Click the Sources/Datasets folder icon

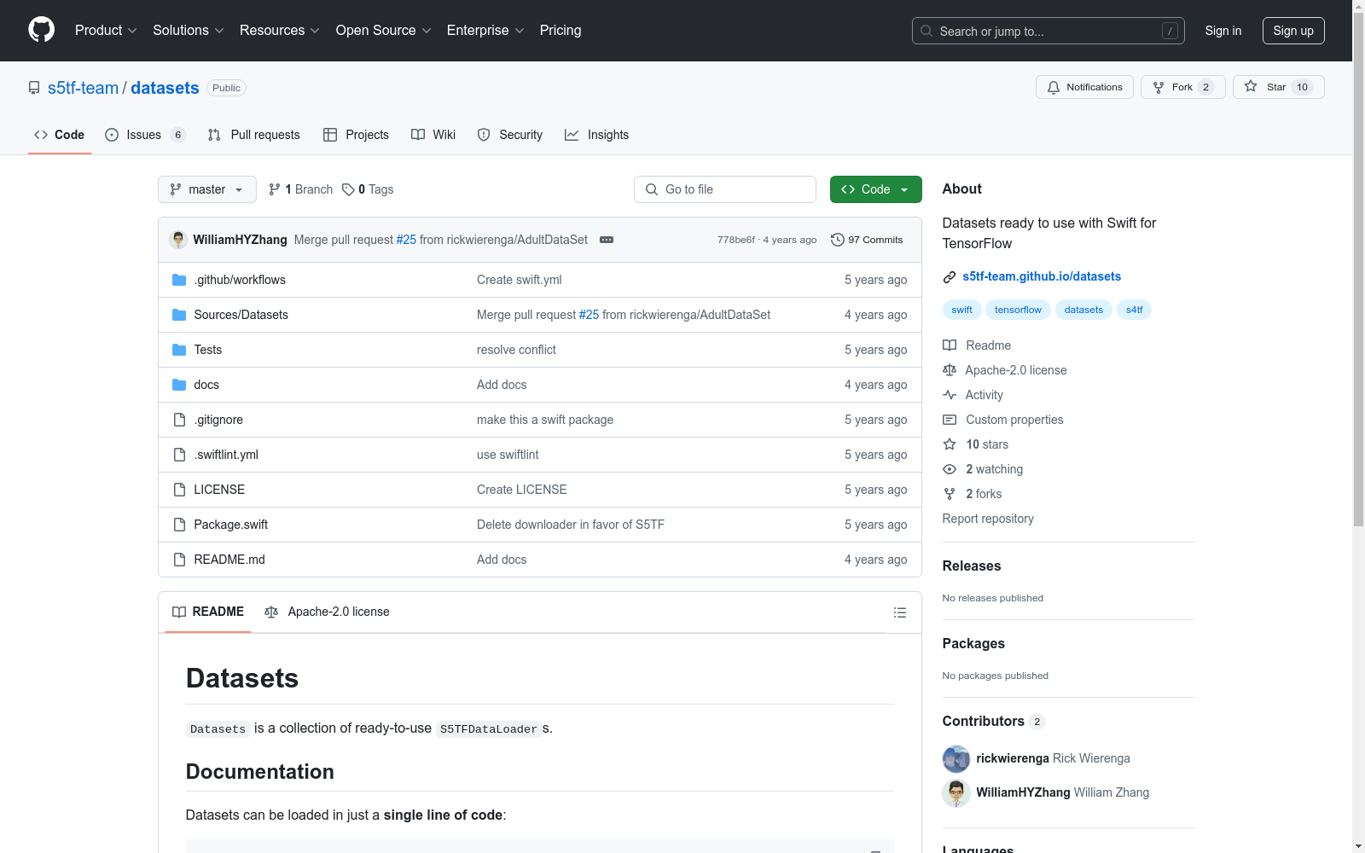179,315
